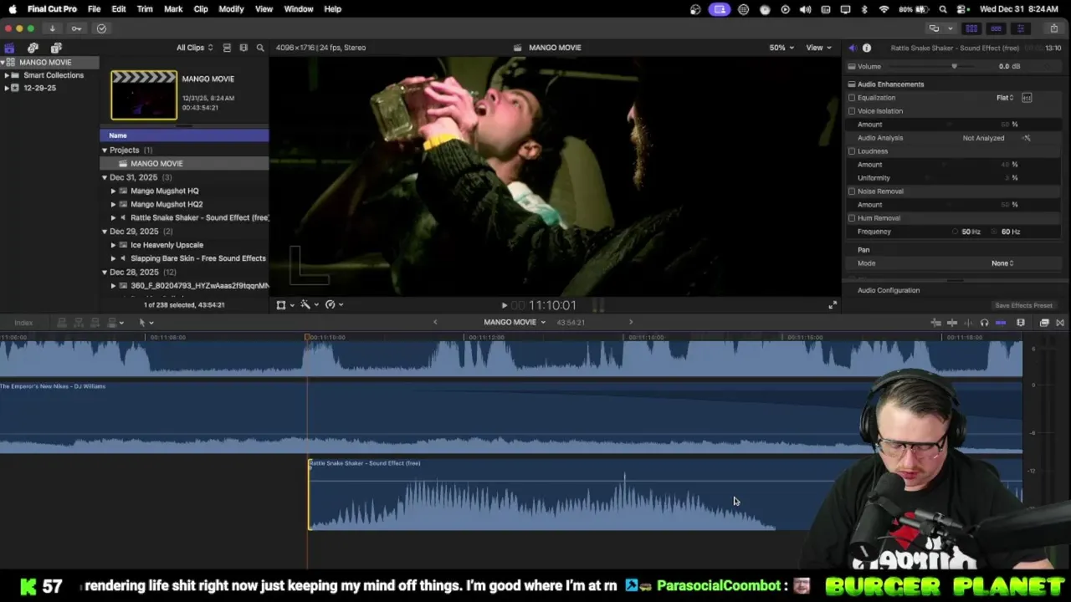Enable the Loudness checkbox

pyautogui.click(x=852, y=151)
